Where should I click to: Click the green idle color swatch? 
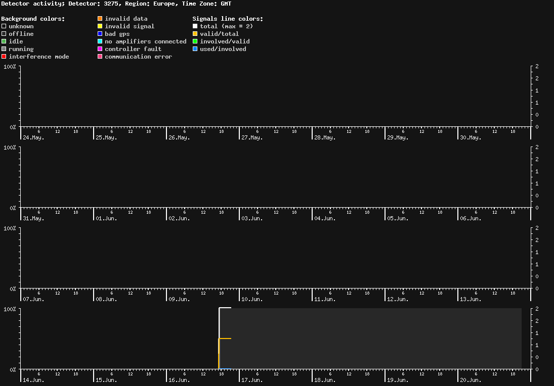pos(4,41)
